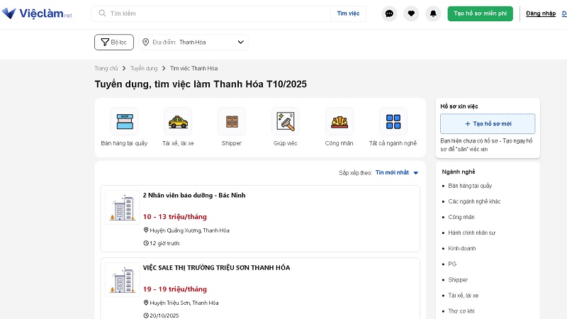
Task: Open the chat messages icon
Action: click(389, 13)
